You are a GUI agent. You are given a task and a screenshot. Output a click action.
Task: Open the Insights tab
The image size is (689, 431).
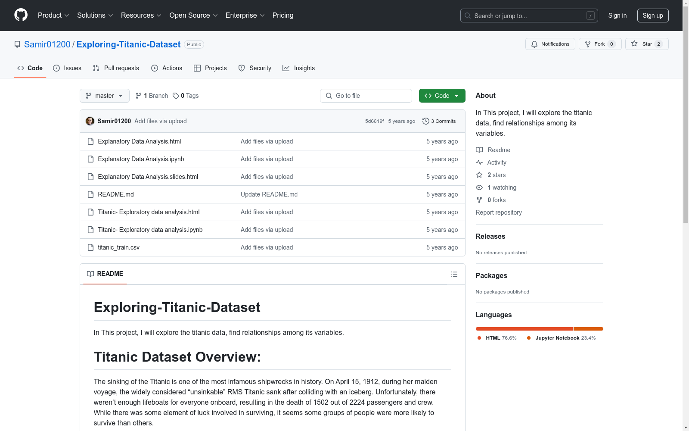298,68
